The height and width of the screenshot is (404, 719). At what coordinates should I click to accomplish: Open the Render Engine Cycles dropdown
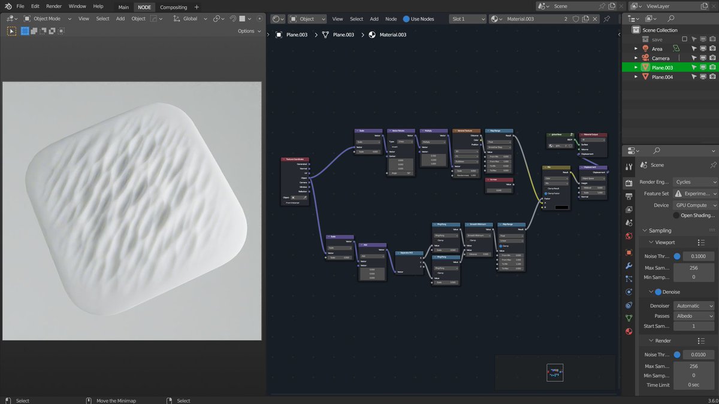(694, 182)
